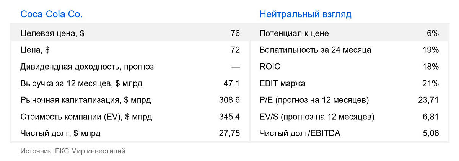Click the revenue value 47,1
The width and height of the screenshot is (459, 161).
coord(231,84)
